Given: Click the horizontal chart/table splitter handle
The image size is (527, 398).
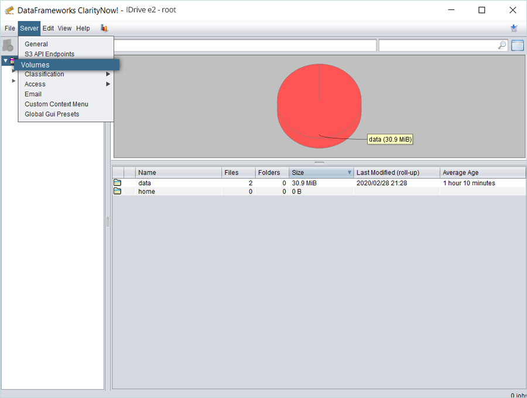Looking at the screenshot, I should point(319,162).
